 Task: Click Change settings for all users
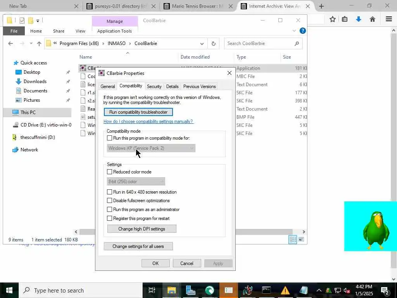[138, 246]
